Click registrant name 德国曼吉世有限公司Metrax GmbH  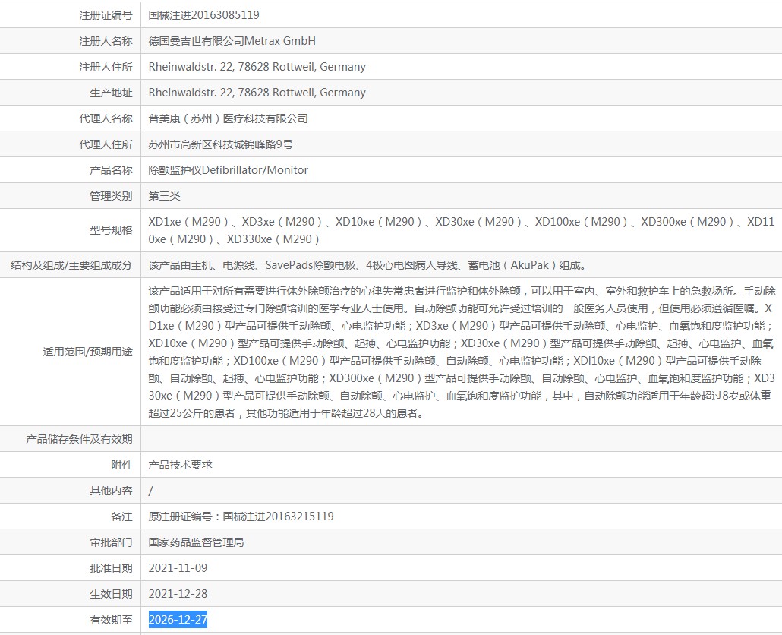[x=232, y=41]
